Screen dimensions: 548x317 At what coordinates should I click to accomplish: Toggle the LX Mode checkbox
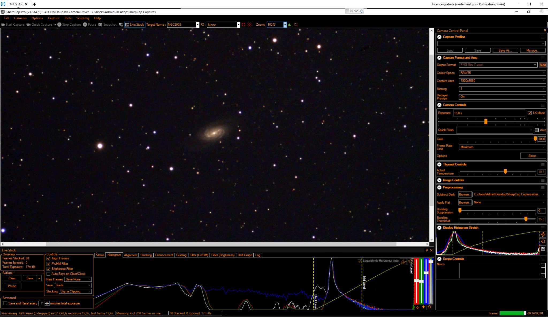pyautogui.click(x=530, y=113)
